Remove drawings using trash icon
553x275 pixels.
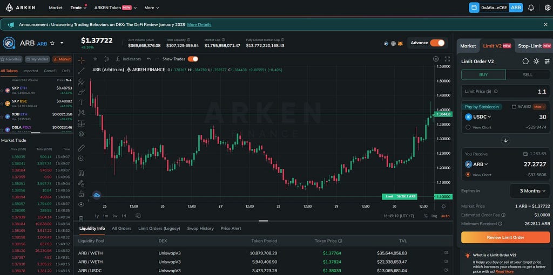tap(81, 218)
